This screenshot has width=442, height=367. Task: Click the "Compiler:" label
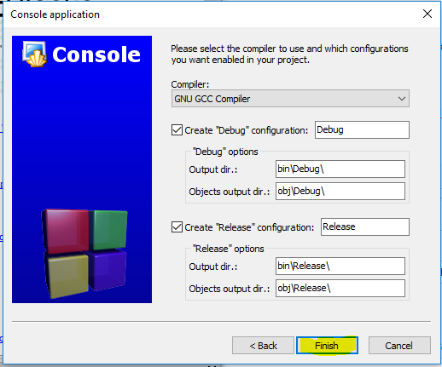(x=190, y=84)
